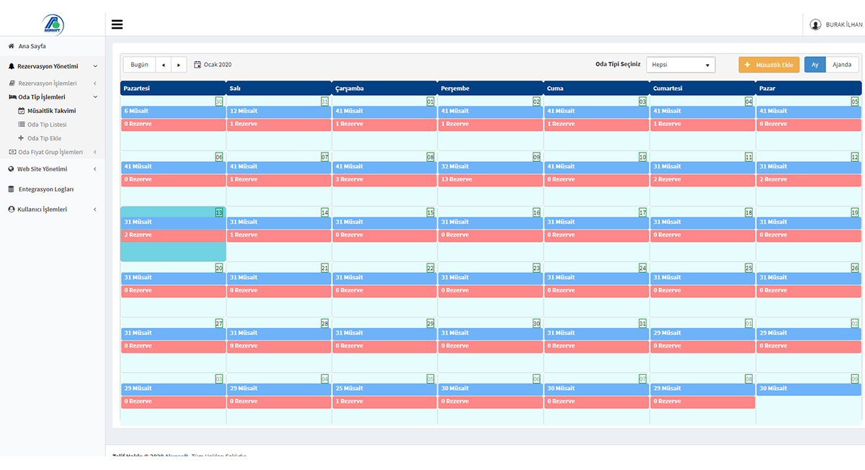The height and width of the screenshot is (470, 865).
Task: Open the 12 Müsait availability entry
Action: pyautogui.click(x=279, y=112)
